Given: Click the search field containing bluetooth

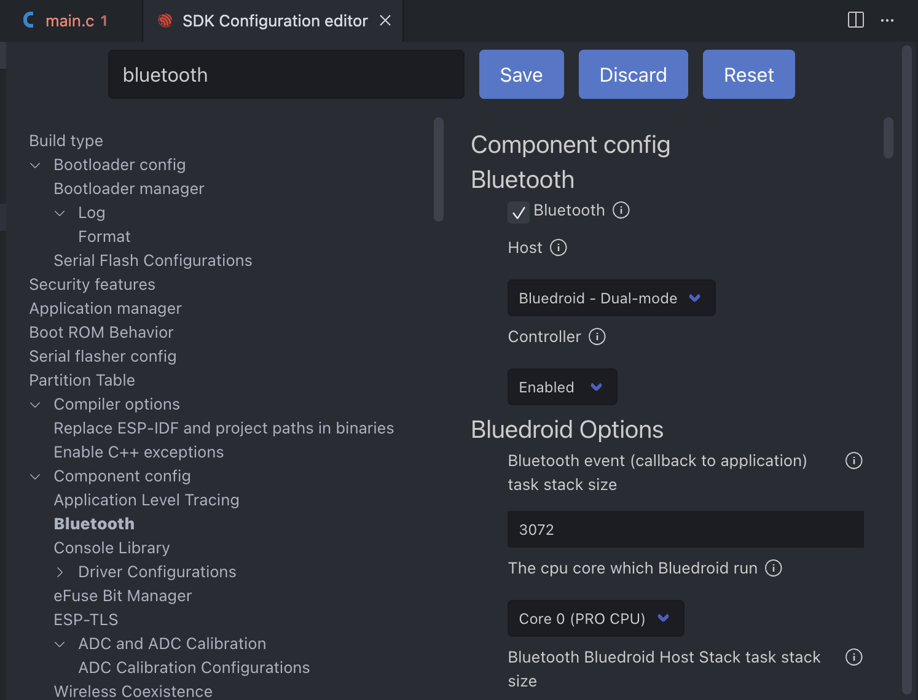Looking at the screenshot, I should (286, 75).
